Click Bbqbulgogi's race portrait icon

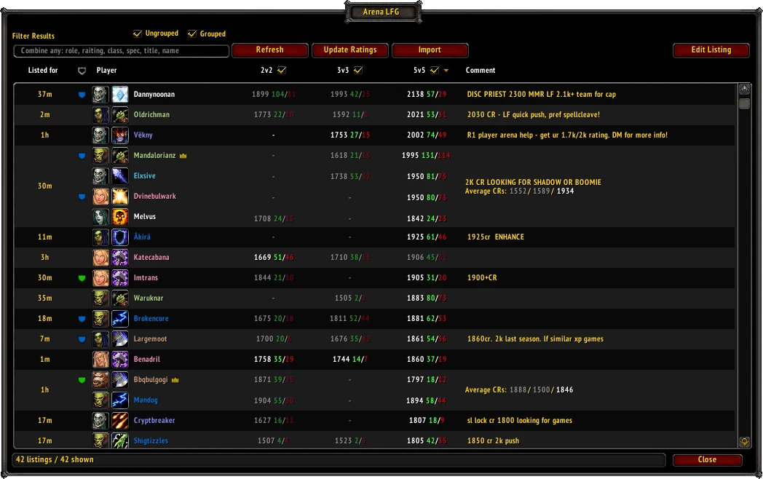coord(100,380)
